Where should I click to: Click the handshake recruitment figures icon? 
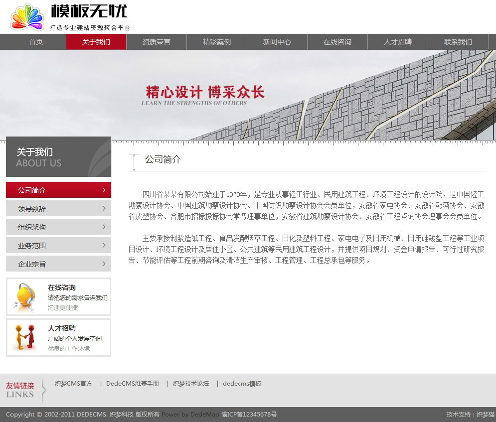[24, 337]
